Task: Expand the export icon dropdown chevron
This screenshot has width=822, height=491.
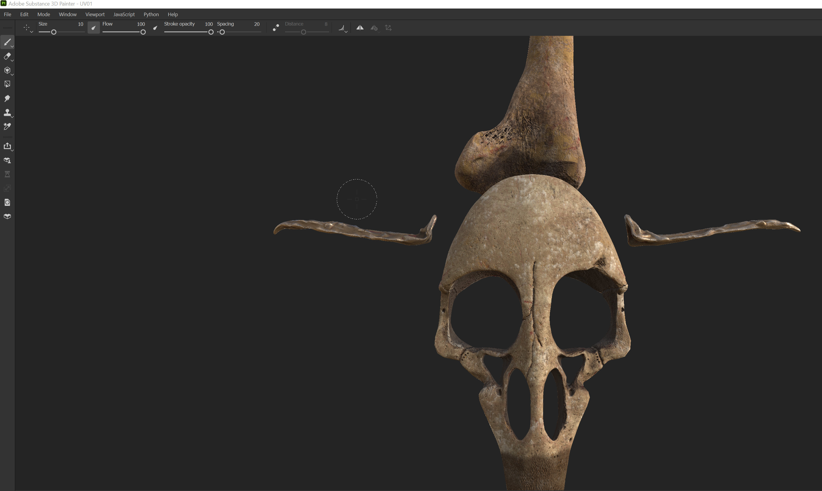Action: [x=12, y=151]
